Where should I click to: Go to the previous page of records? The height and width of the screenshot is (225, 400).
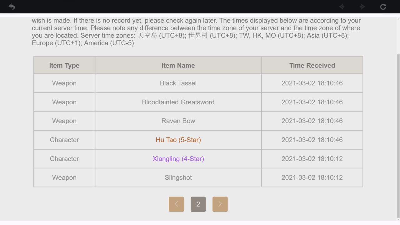pyautogui.click(x=176, y=204)
